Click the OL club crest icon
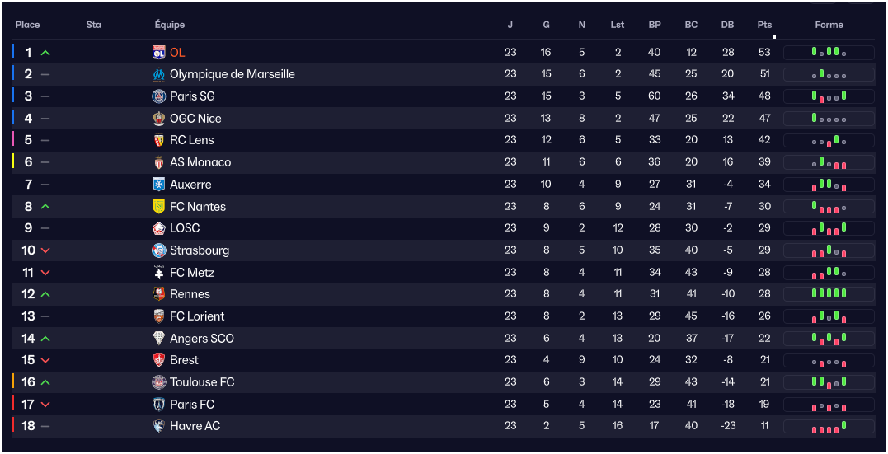The width and height of the screenshot is (888, 454). (159, 53)
